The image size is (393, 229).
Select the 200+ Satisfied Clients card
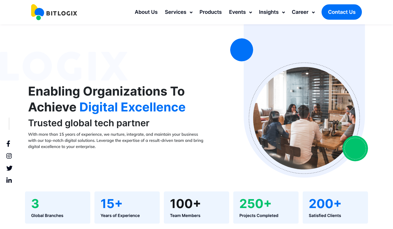point(335,208)
